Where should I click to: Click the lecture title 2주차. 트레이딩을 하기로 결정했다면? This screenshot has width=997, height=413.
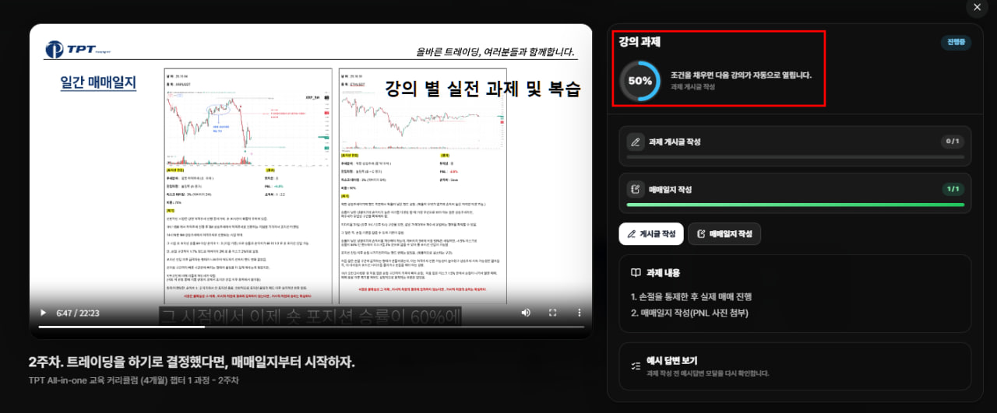click(x=192, y=362)
